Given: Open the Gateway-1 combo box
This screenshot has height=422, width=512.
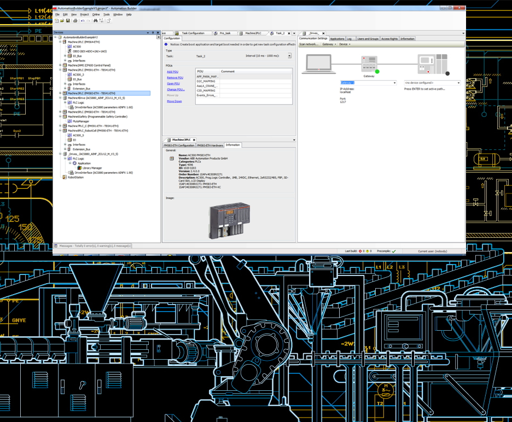Looking at the screenshot, I should [394, 83].
